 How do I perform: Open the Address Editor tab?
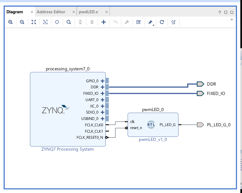[51, 12]
